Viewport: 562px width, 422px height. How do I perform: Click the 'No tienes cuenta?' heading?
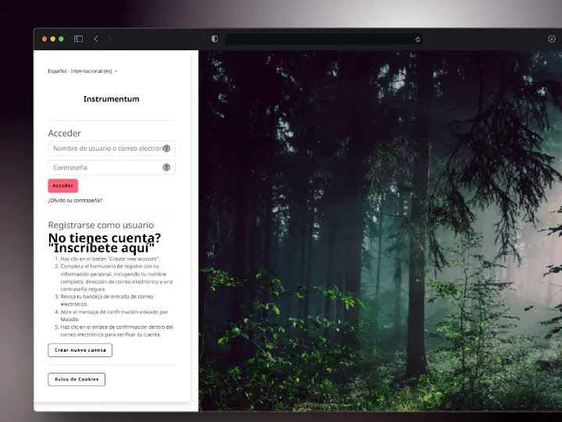[x=105, y=238]
